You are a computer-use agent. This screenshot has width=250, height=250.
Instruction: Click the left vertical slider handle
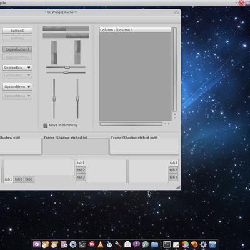(54, 99)
